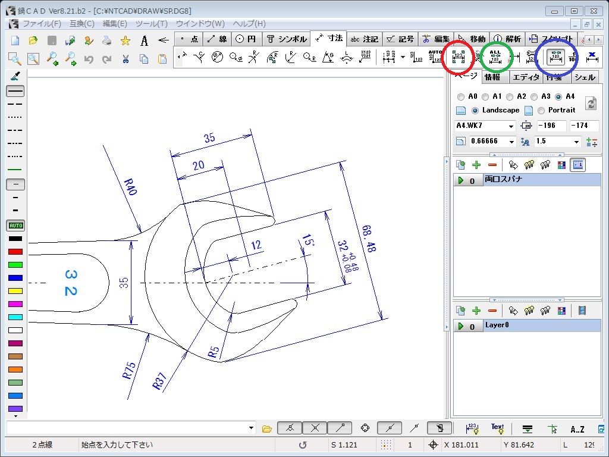This screenshot has width=609, height=457.
Task: Select the baseline dimension tool next to AUTO
Action: tap(416, 58)
